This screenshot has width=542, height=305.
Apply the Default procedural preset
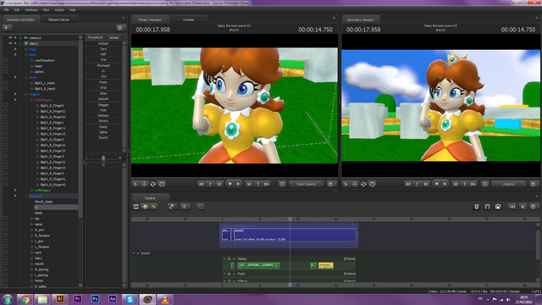point(103,43)
